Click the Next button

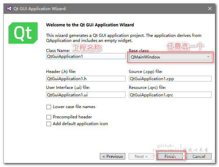click(141, 156)
